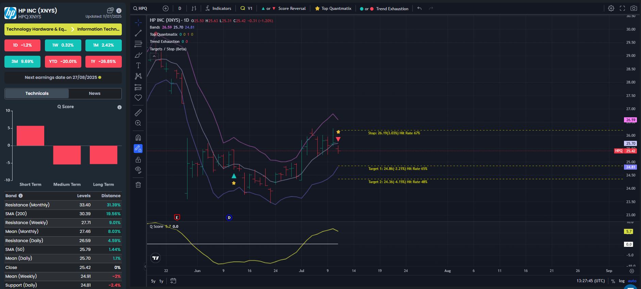Enter fullscreen chart mode

click(622, 8)
